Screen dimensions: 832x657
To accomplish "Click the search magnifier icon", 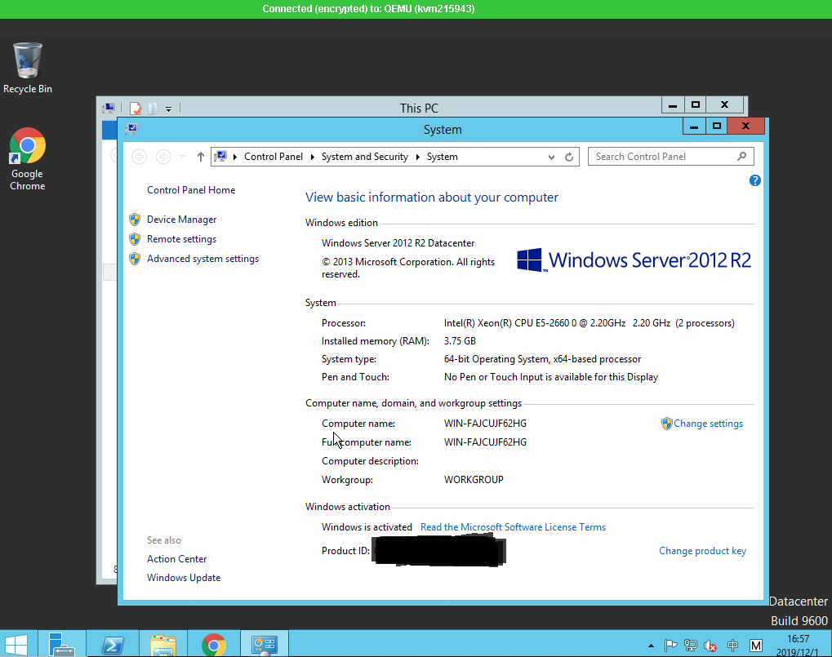I will pos(741,157).
